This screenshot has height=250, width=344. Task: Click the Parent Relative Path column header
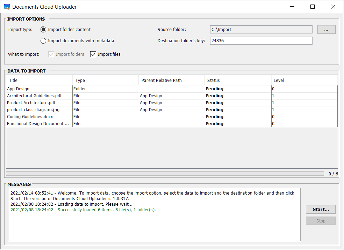[171, 81]
